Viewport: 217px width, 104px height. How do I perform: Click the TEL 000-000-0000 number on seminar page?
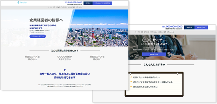(x=172, y=26)
